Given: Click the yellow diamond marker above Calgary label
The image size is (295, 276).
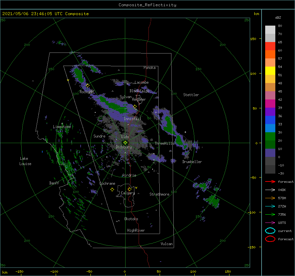Looking at the screenshot, I should coord(129,189).
